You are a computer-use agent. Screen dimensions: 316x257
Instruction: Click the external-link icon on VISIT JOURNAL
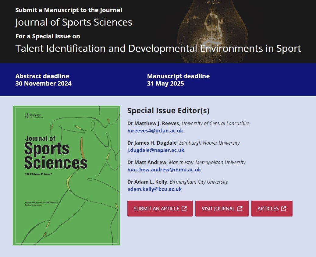pos(240,209)
